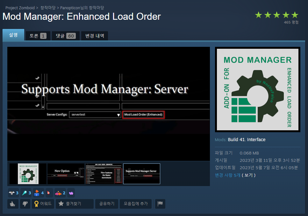Open 변경 사항 5개 change notes link
This screenshot has height=216, width=308.
(228, 175)
